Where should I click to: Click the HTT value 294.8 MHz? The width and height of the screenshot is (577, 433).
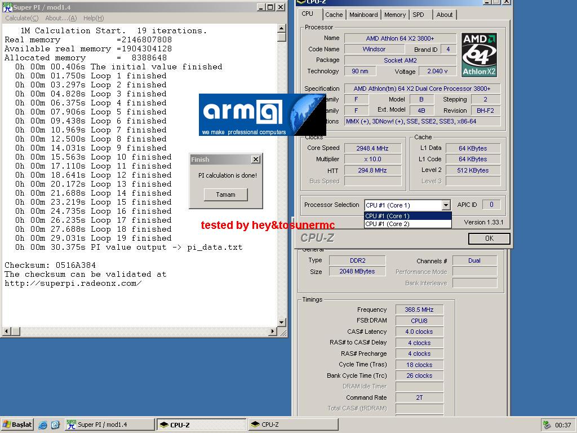372,170
